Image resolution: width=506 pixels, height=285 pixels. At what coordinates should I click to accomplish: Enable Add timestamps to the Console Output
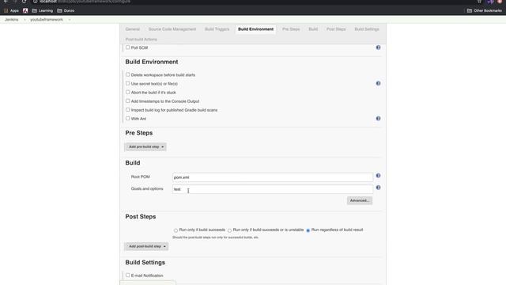pyautogui.click(x=128, y=101)
